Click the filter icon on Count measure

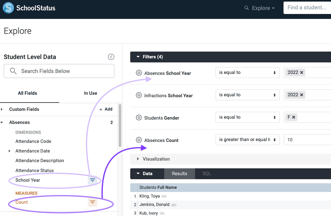(x=93, y=202)
